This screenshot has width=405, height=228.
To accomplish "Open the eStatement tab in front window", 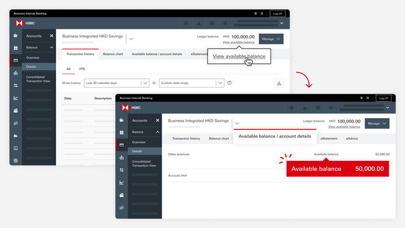I will 329,139.
